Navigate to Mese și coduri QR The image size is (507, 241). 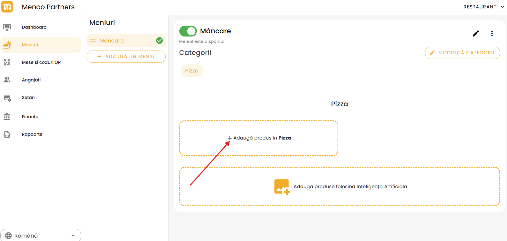coord(41,62)
